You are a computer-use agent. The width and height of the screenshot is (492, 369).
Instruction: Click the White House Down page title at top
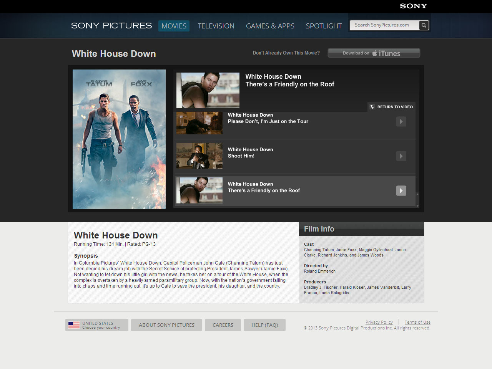(x=114, y=54)
